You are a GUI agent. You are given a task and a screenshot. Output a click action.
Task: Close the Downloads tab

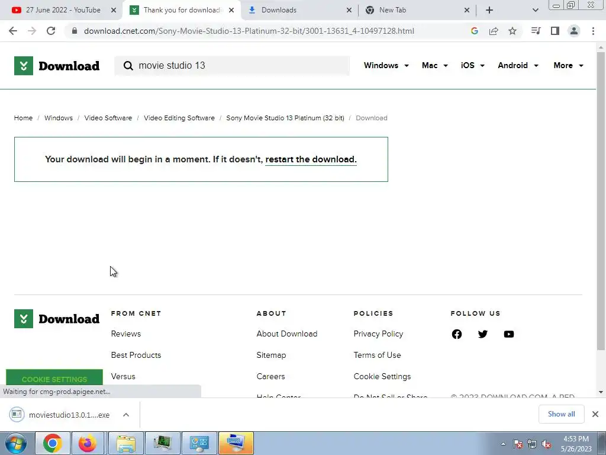tap(349, 10)
